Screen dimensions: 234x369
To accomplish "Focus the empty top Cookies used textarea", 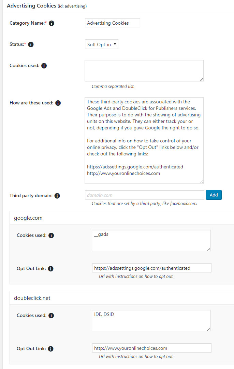I will coord(144,71).
